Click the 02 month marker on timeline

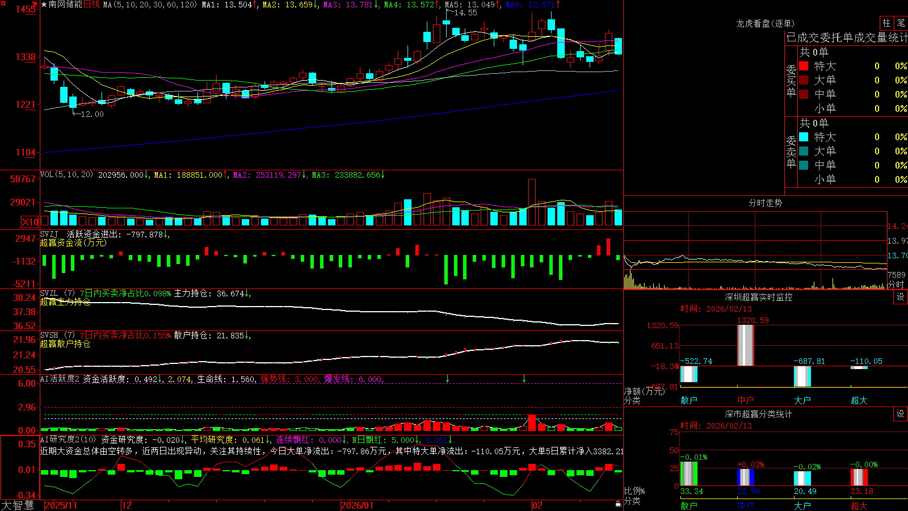[537, 505]
